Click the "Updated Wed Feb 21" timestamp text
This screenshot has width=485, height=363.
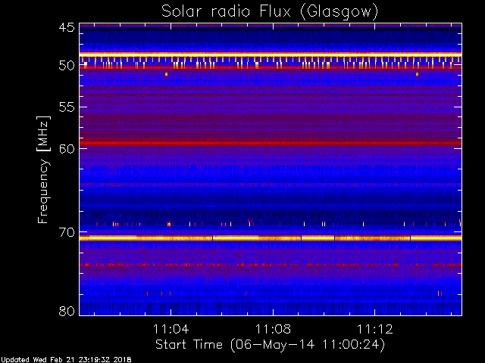click(x=66, y=359)
